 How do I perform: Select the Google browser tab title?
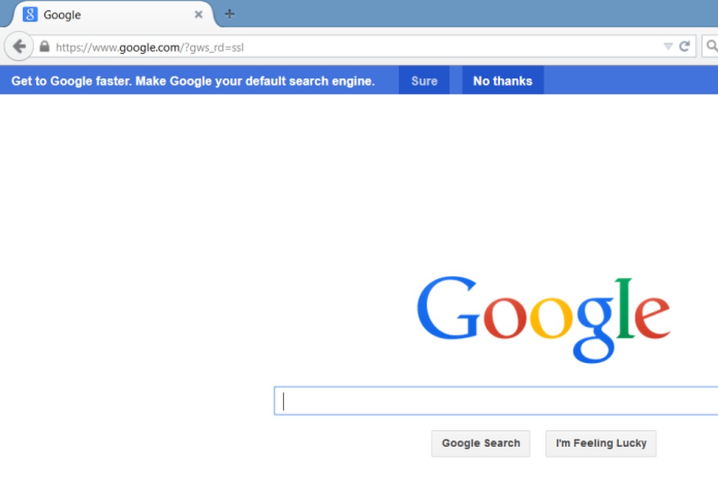click(x=62, y=15)
